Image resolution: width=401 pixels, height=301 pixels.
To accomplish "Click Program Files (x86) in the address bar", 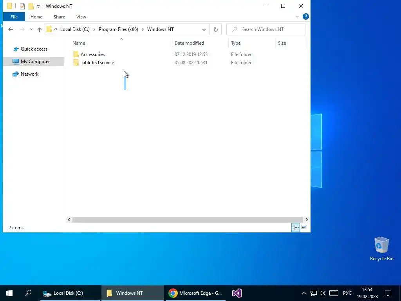I will pos(118,29).
